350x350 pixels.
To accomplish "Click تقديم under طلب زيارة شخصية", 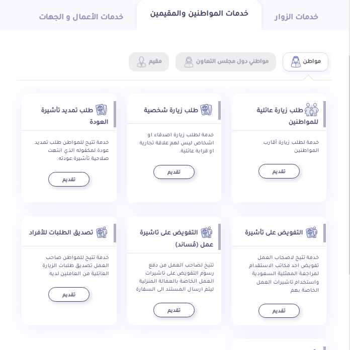I will coord(174,172).
